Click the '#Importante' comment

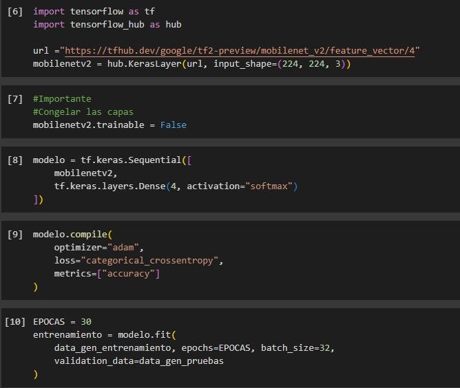click(x=62, y=99)
